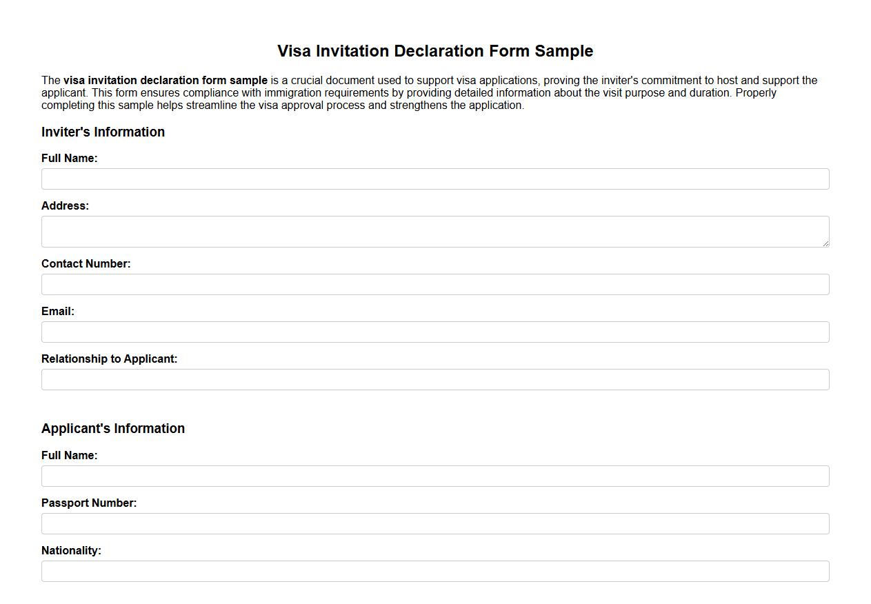
Task: Click the Address field label
Action: tap(65, 205)
